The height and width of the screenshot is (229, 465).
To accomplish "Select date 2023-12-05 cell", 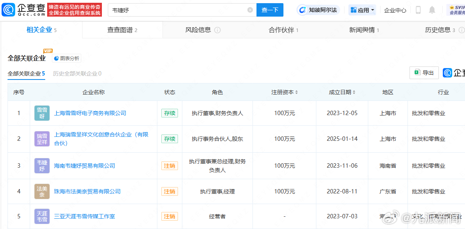I will pyautogui.click(x=342, y=113).
